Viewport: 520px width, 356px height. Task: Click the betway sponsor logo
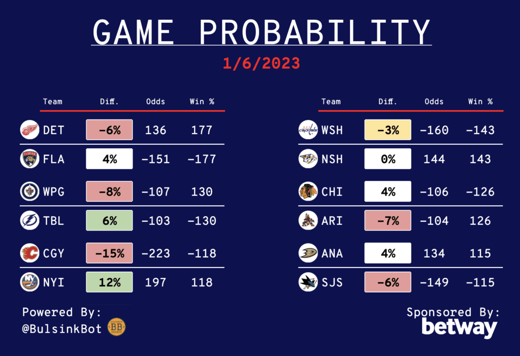(459, 329)
